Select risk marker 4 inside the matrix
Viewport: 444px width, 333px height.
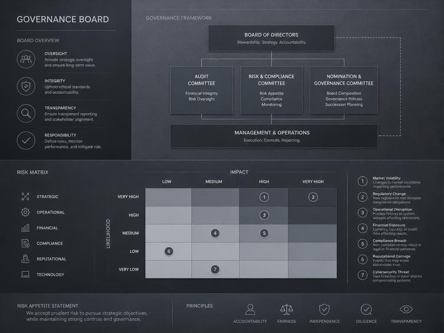(x=215, y=233)
